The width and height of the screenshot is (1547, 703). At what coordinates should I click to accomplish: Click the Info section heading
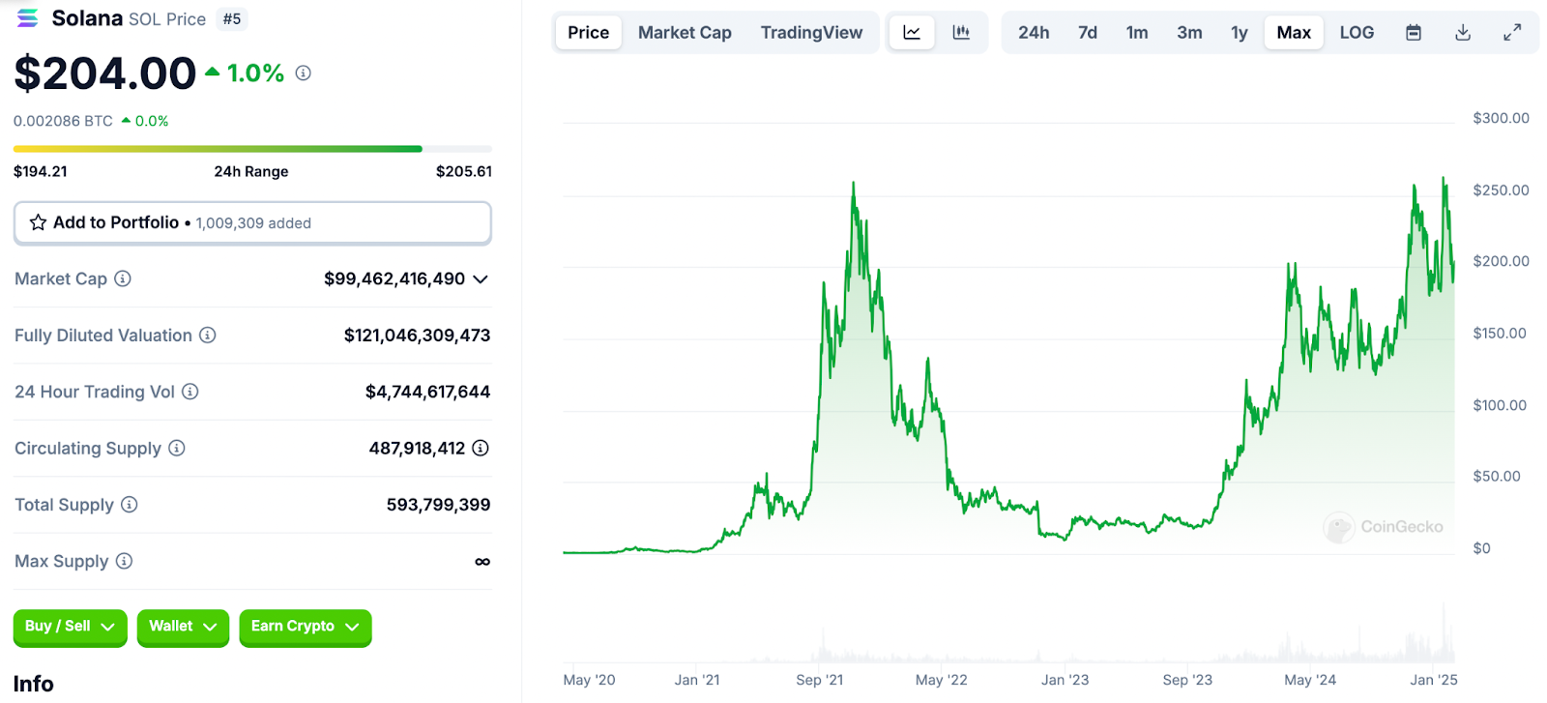click(x=34, y=684)
